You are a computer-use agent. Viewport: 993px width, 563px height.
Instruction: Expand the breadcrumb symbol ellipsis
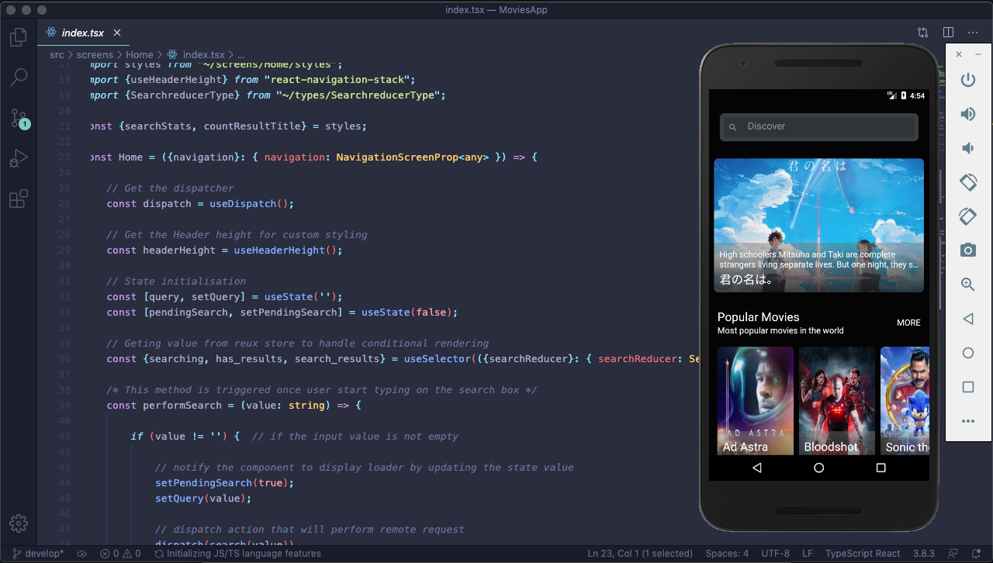tap(241, 55)
